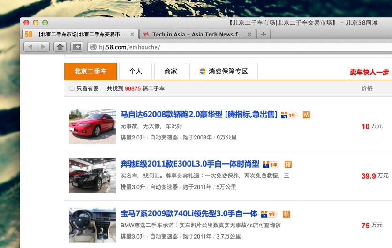Click the 58 favicon on the first tab
The width and height of the screenshot is (392, 248).
pos(29,34)
